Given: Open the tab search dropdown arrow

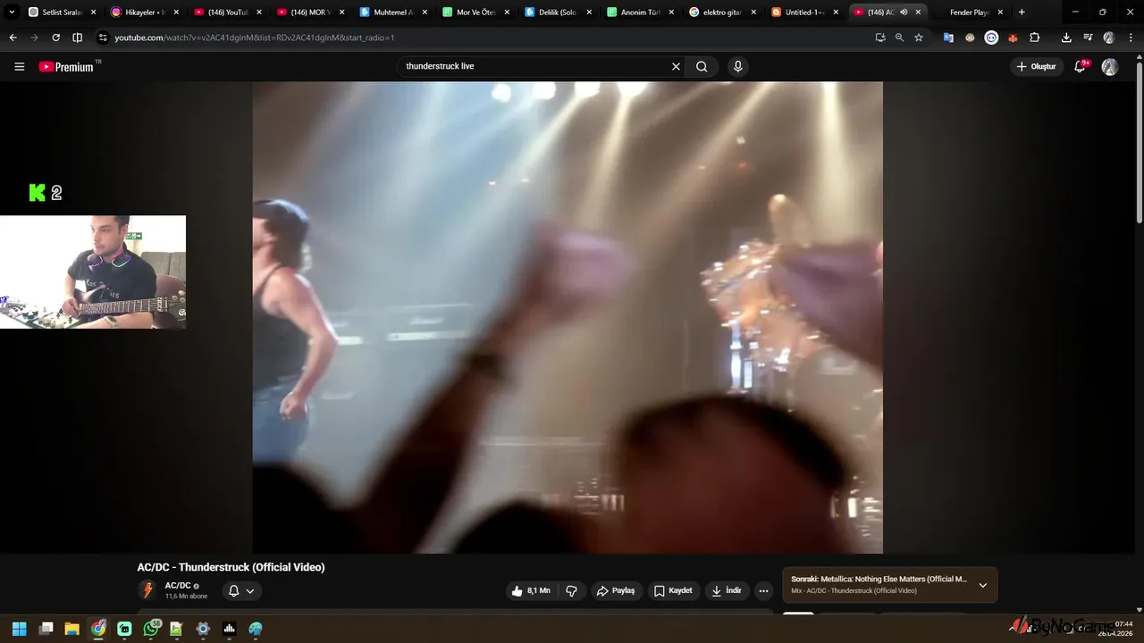Looking at the screenshot, I should [12, 12].
